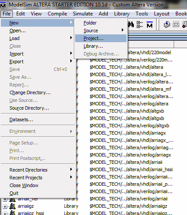Open the Layout menu
187x215 pixels.
(x=162, y=14)
